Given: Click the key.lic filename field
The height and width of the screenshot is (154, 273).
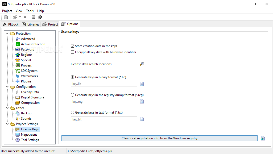Looking at the screenshot, I should (x=104, y=84).
